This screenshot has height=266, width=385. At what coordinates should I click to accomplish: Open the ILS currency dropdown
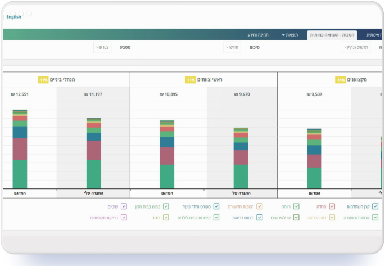(103, 48)
